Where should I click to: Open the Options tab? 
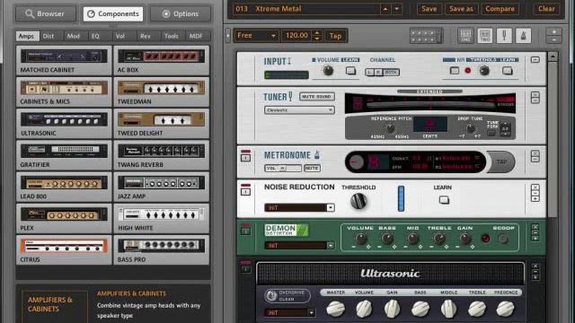coord(181,14)
